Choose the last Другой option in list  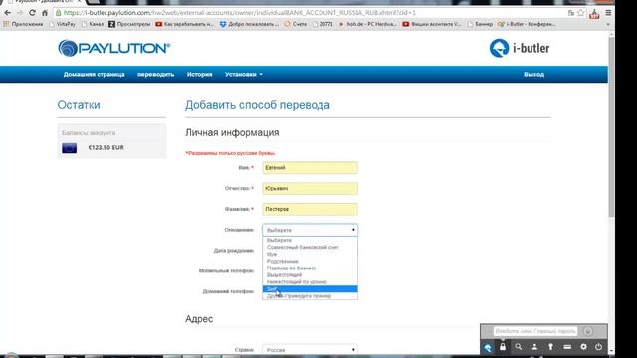point(310,296)
